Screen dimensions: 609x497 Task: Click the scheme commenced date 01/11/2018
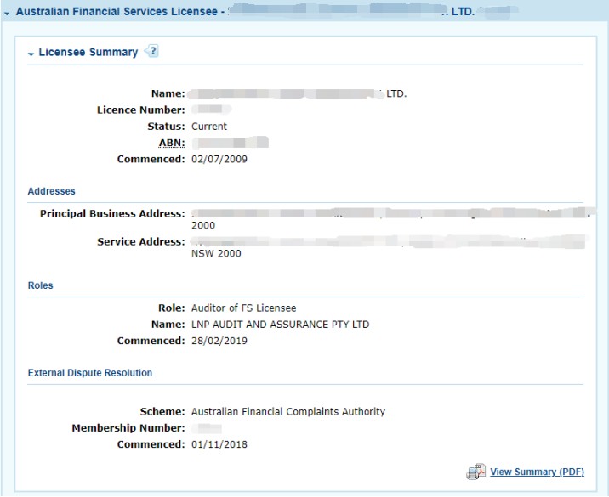tap(219, 444)
